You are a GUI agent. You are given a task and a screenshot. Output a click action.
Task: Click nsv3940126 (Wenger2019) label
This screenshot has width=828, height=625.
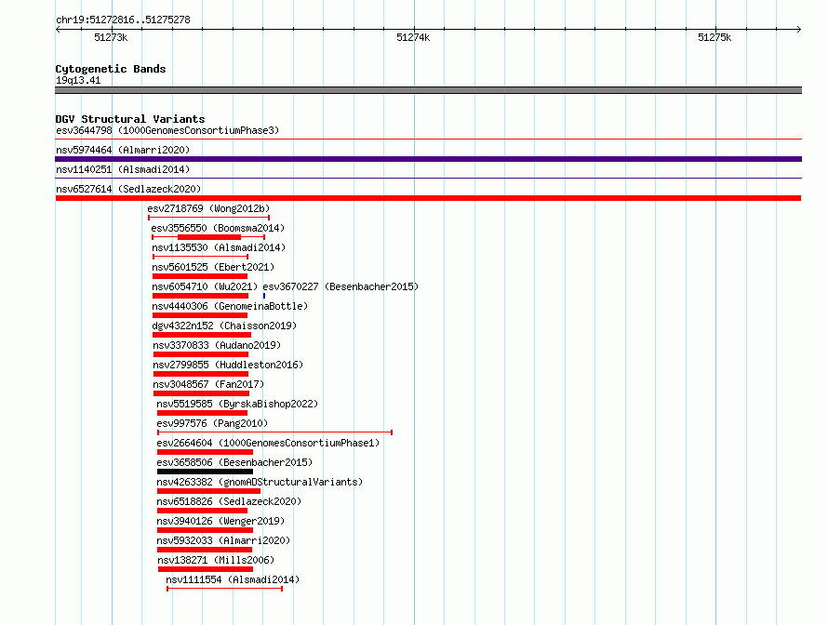pyautogui.click(x=220, y=521)
